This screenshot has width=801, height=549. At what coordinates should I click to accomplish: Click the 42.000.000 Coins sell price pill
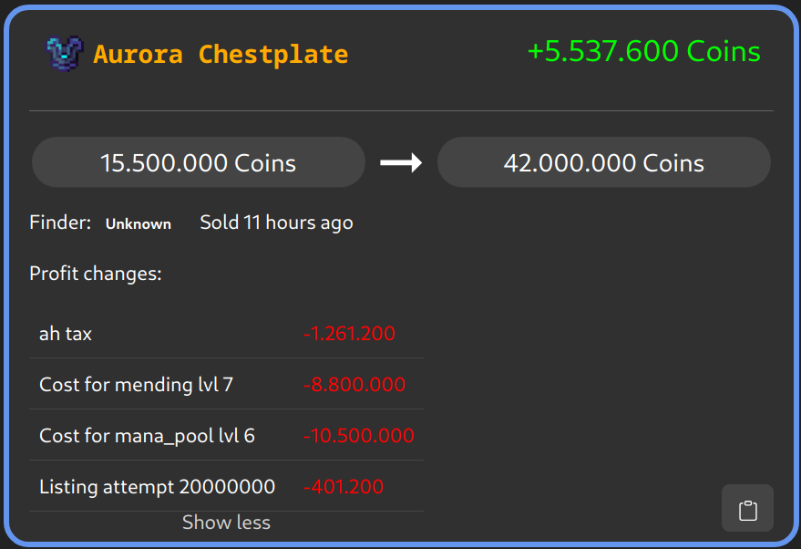[x=603, y=163]
